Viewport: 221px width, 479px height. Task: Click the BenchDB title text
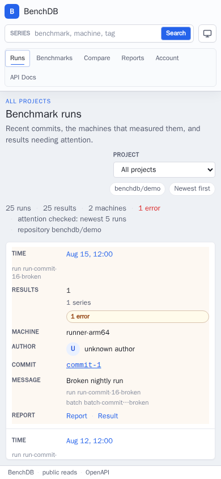(41, 11)
